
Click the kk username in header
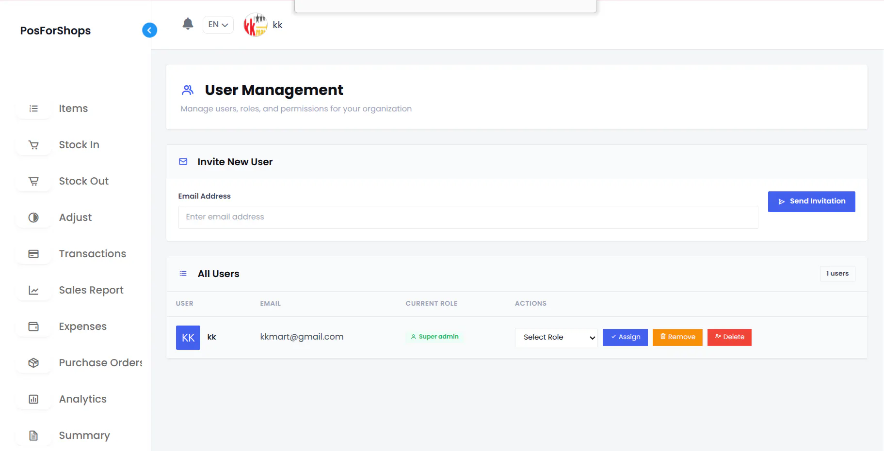click(x=277, y=25)
